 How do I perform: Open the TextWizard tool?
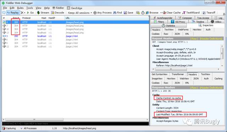(x=191, y=13)
